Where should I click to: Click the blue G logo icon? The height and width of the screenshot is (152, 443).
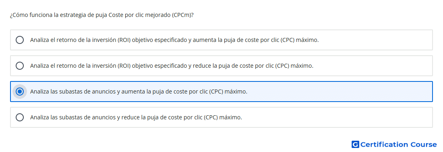click(x=355, y=144)
